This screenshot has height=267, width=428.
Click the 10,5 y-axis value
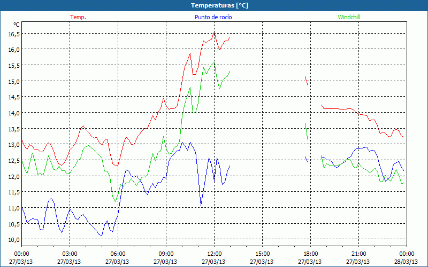coord(14,224)
